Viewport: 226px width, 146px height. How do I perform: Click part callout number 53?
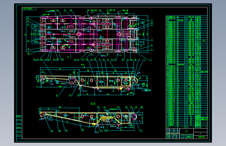click(x=28, y=53)
